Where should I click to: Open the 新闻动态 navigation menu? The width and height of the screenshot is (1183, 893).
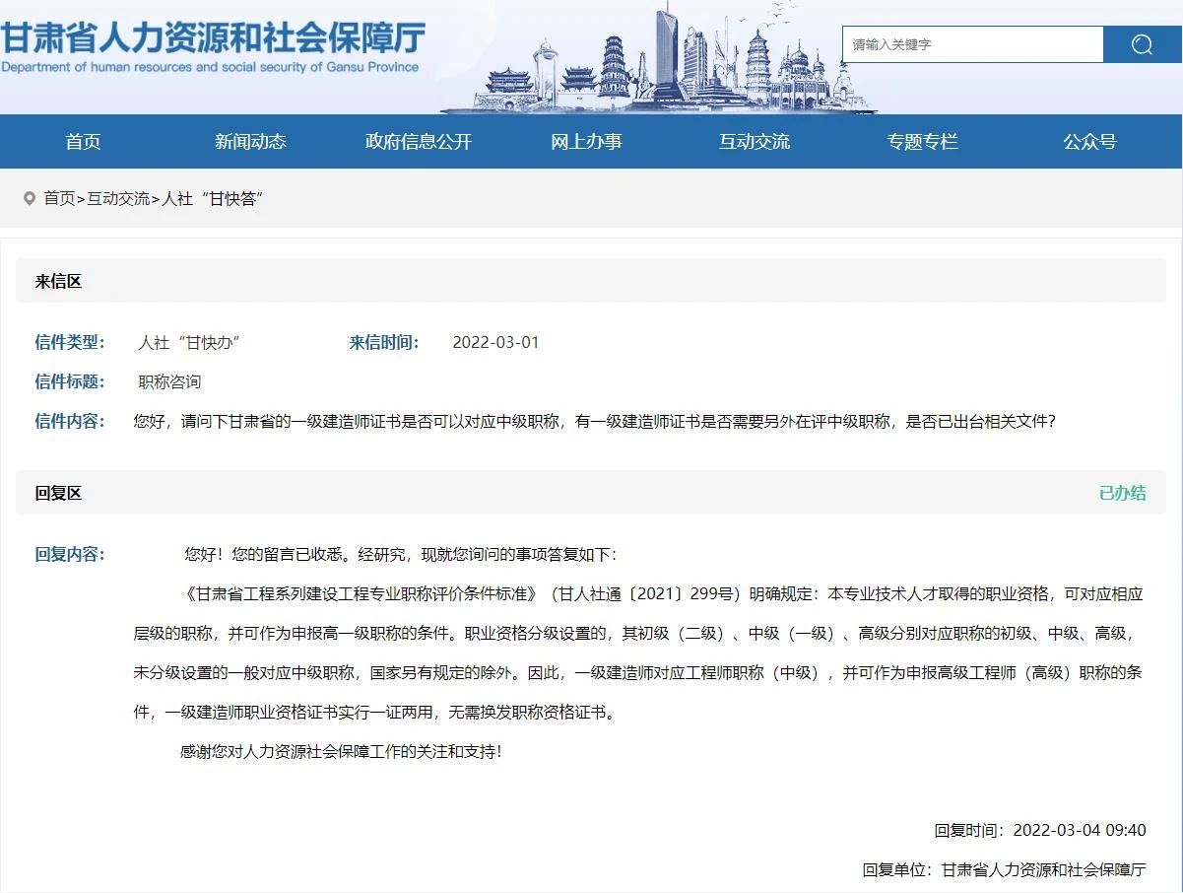click(251, 141)
